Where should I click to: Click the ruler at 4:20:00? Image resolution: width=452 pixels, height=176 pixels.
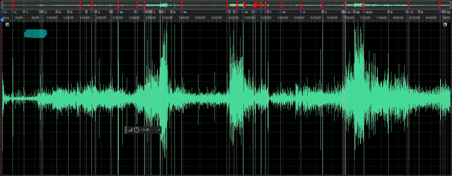[x=216, y=18]
